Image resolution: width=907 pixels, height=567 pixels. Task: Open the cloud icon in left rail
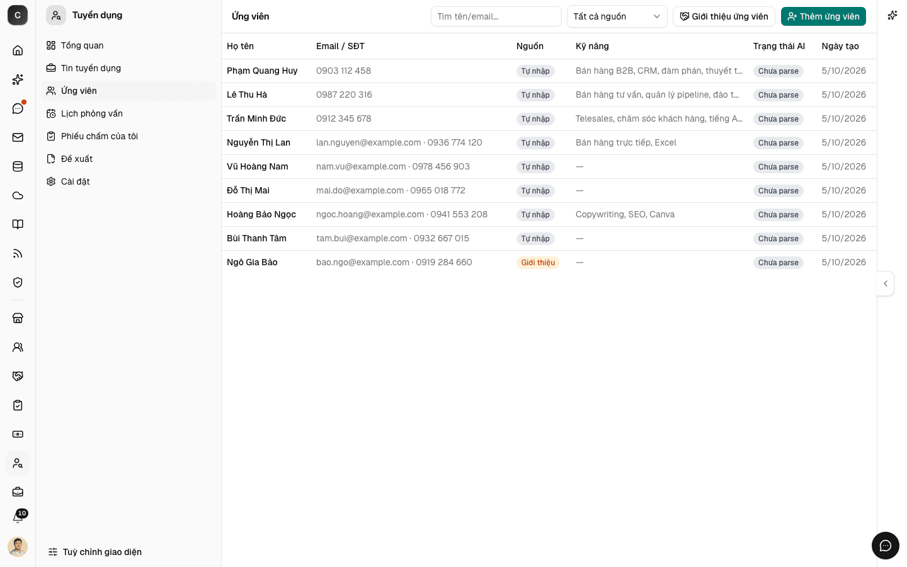[x=18, y=195]
